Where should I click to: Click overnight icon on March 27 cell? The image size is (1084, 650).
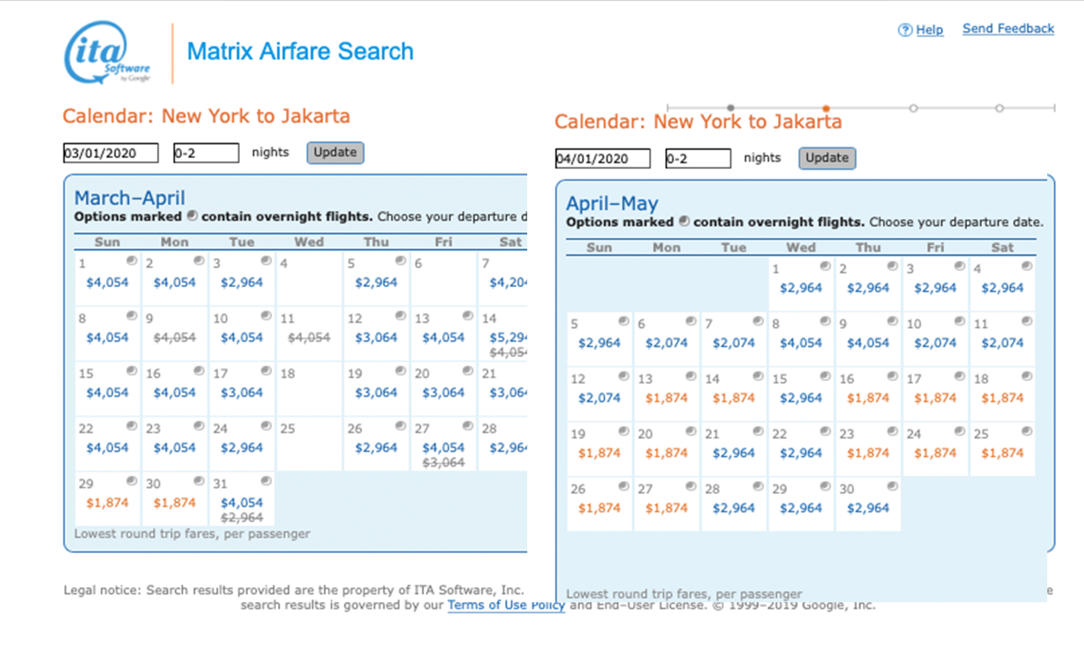(468, 426)
